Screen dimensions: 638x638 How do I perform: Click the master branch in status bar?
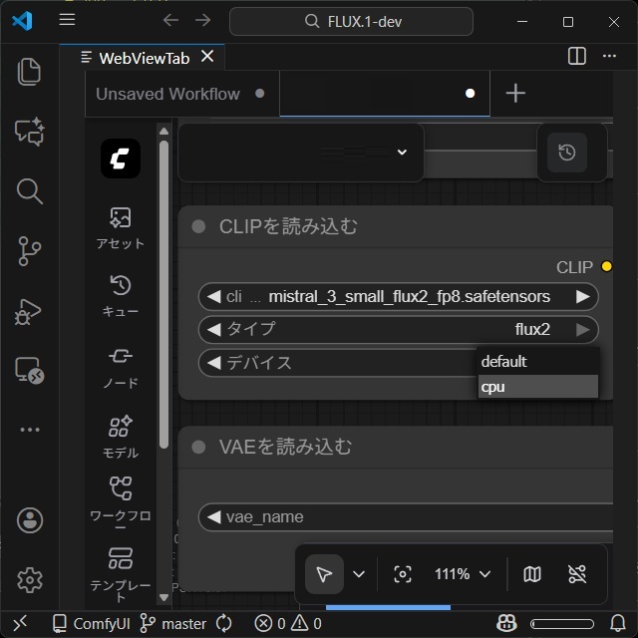click(173, 624)
